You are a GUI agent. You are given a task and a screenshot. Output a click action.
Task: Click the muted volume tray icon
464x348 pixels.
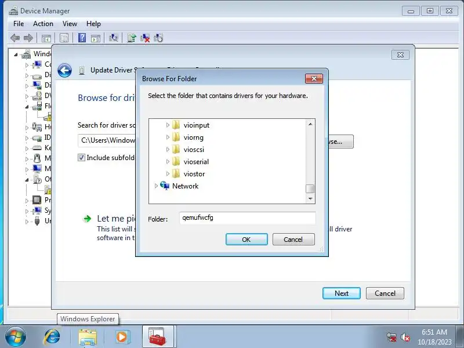coord(405,337)
